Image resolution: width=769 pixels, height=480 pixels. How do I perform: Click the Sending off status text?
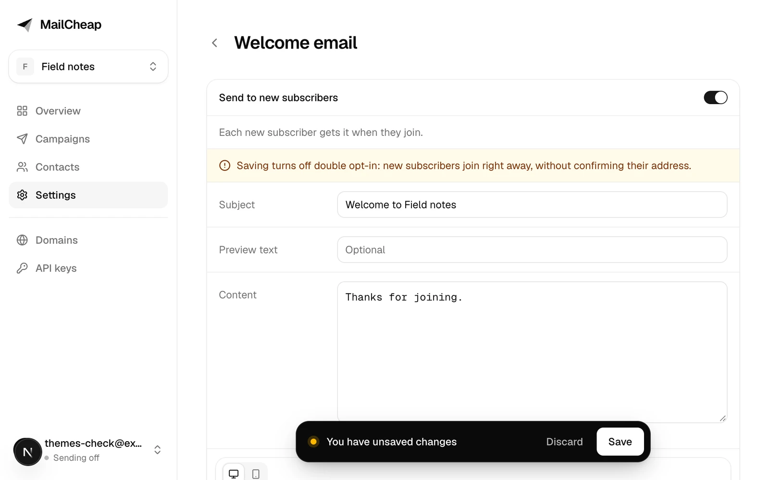point(76,458)
